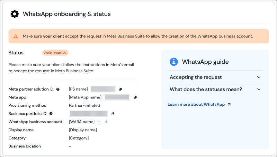The image size is (277, 157).
Task: Select the masked Business portfolio ID field
Action: click(x=88, y=114)
